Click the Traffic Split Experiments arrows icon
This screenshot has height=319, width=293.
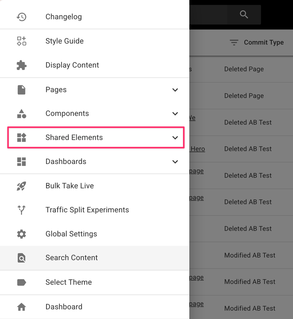[x=22, y=210]
